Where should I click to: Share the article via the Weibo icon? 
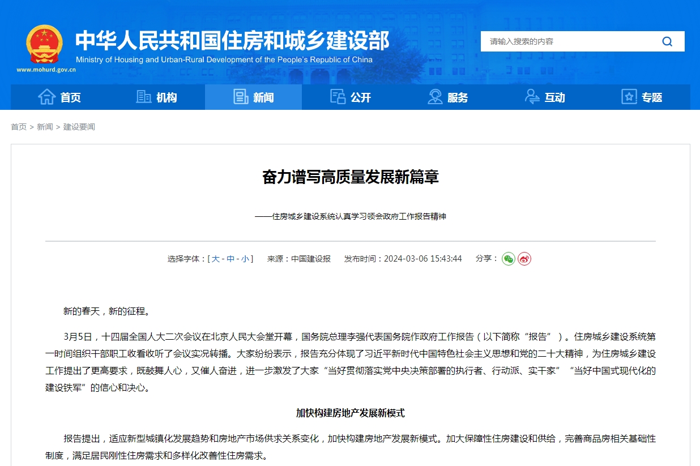tap(524, 259)
